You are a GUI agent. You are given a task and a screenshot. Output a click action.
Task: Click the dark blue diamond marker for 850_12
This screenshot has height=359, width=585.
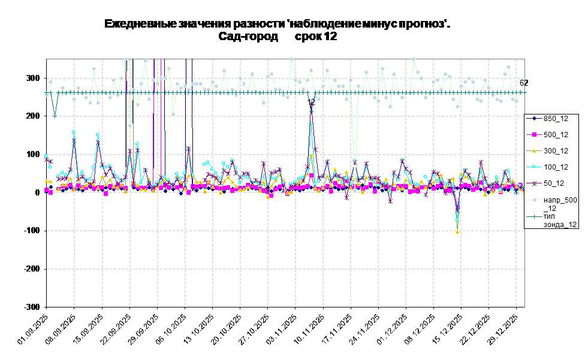[534, 118]
